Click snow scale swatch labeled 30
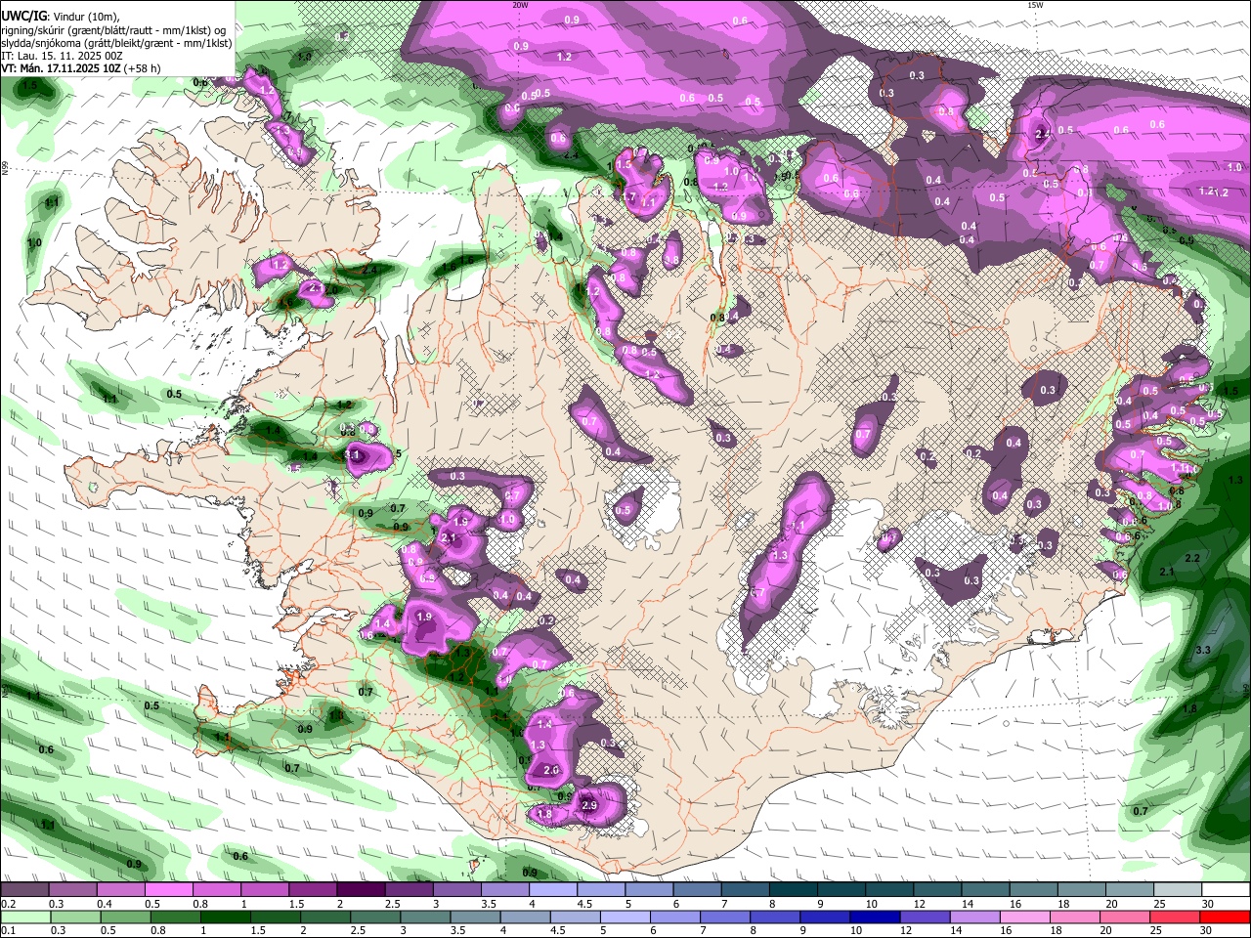This screenshot has height=938, width=1251. (1226, 890)
